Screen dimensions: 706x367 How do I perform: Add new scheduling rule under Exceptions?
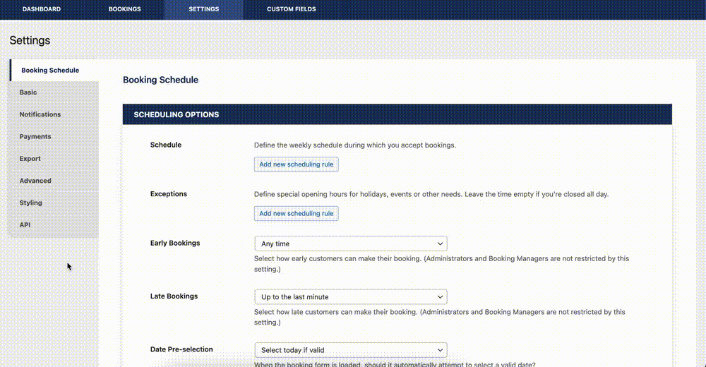[297, 213]
